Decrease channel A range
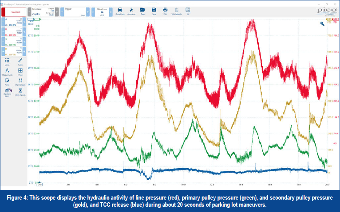 pos(3,22)
